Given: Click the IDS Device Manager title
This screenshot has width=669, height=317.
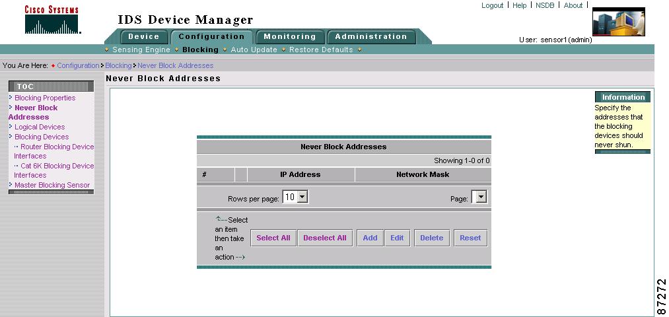Looking at the screenshot, I should point(186,20).
